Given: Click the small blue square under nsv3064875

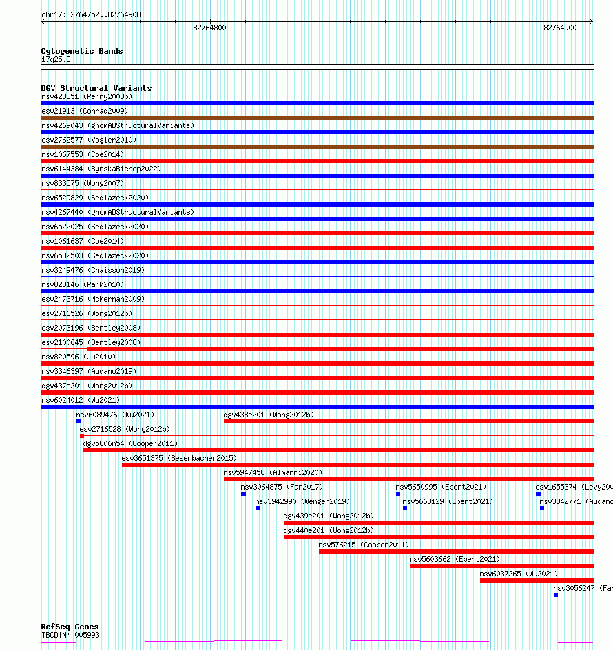Looking at the screenshot, I should pyautogui.click(x=243, y=494).
